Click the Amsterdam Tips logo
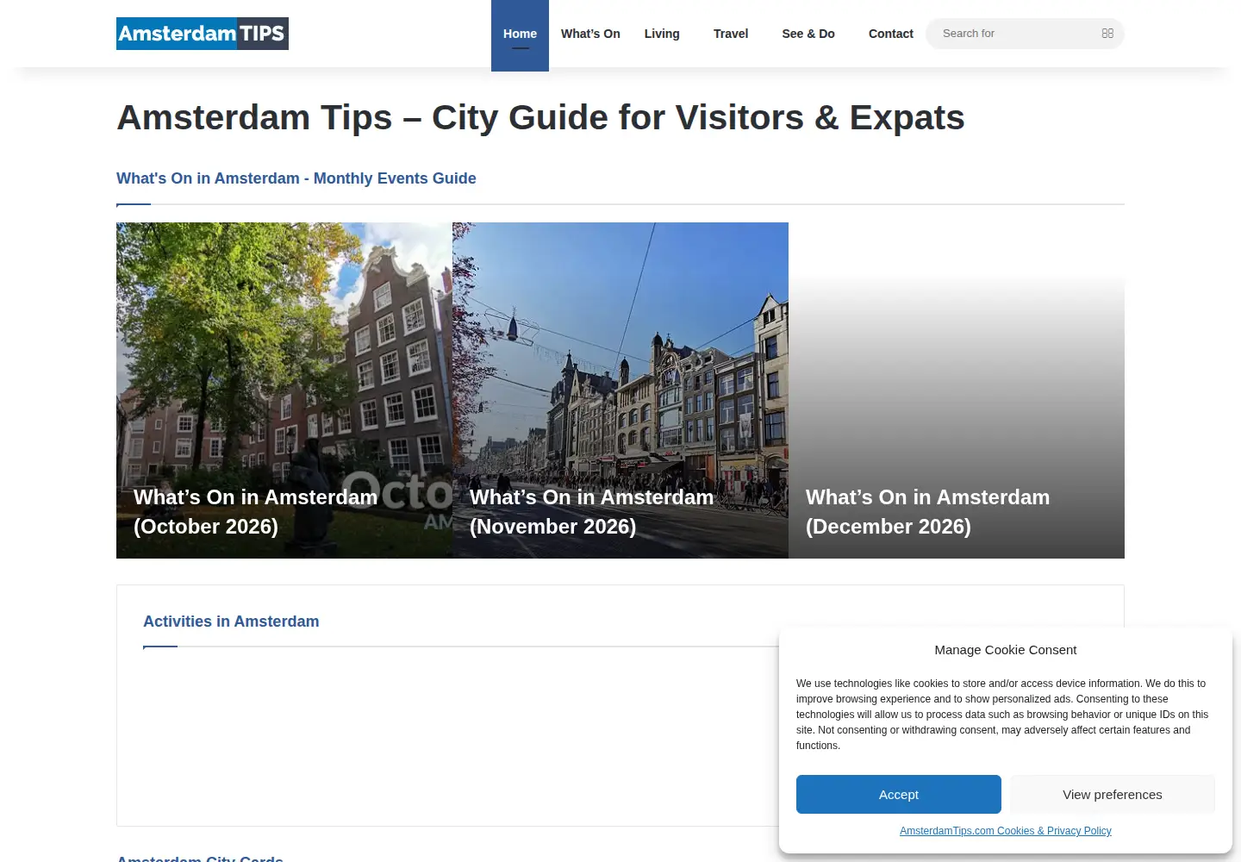This screenshot has height=862, width=1241. pos(203,34)
